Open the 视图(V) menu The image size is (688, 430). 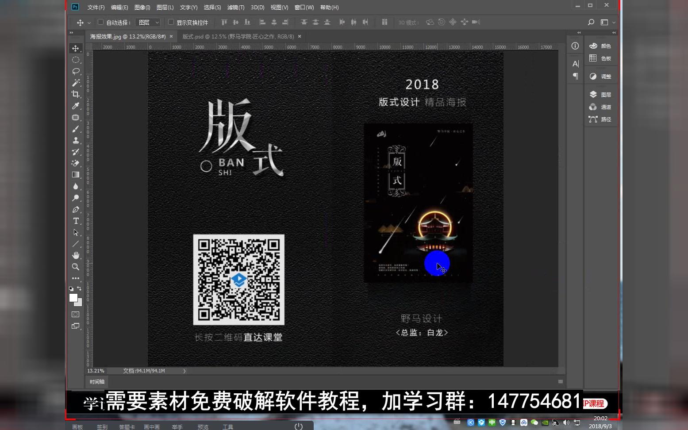click(279, 8)
